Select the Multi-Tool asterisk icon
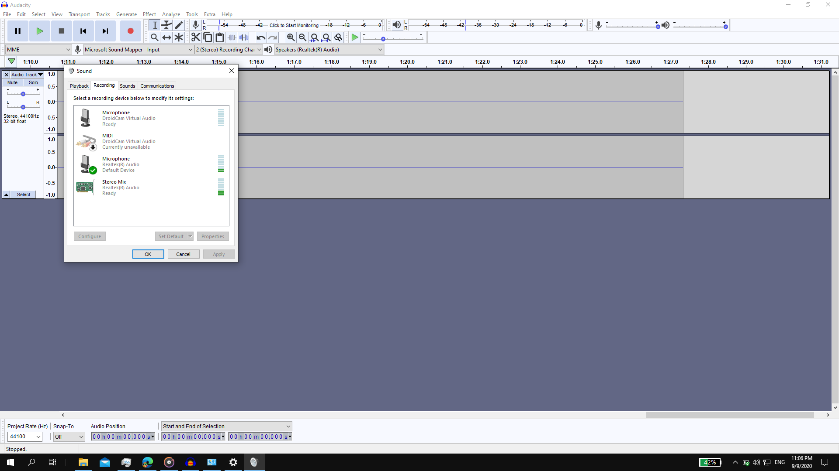The image size is (839, 471). point(179,38)
